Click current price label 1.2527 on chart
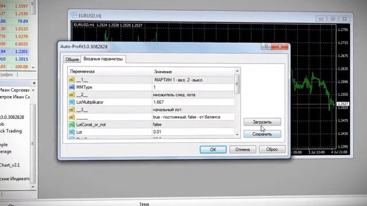This screenshot has width=367, height=206. click(x=343, y=104)
